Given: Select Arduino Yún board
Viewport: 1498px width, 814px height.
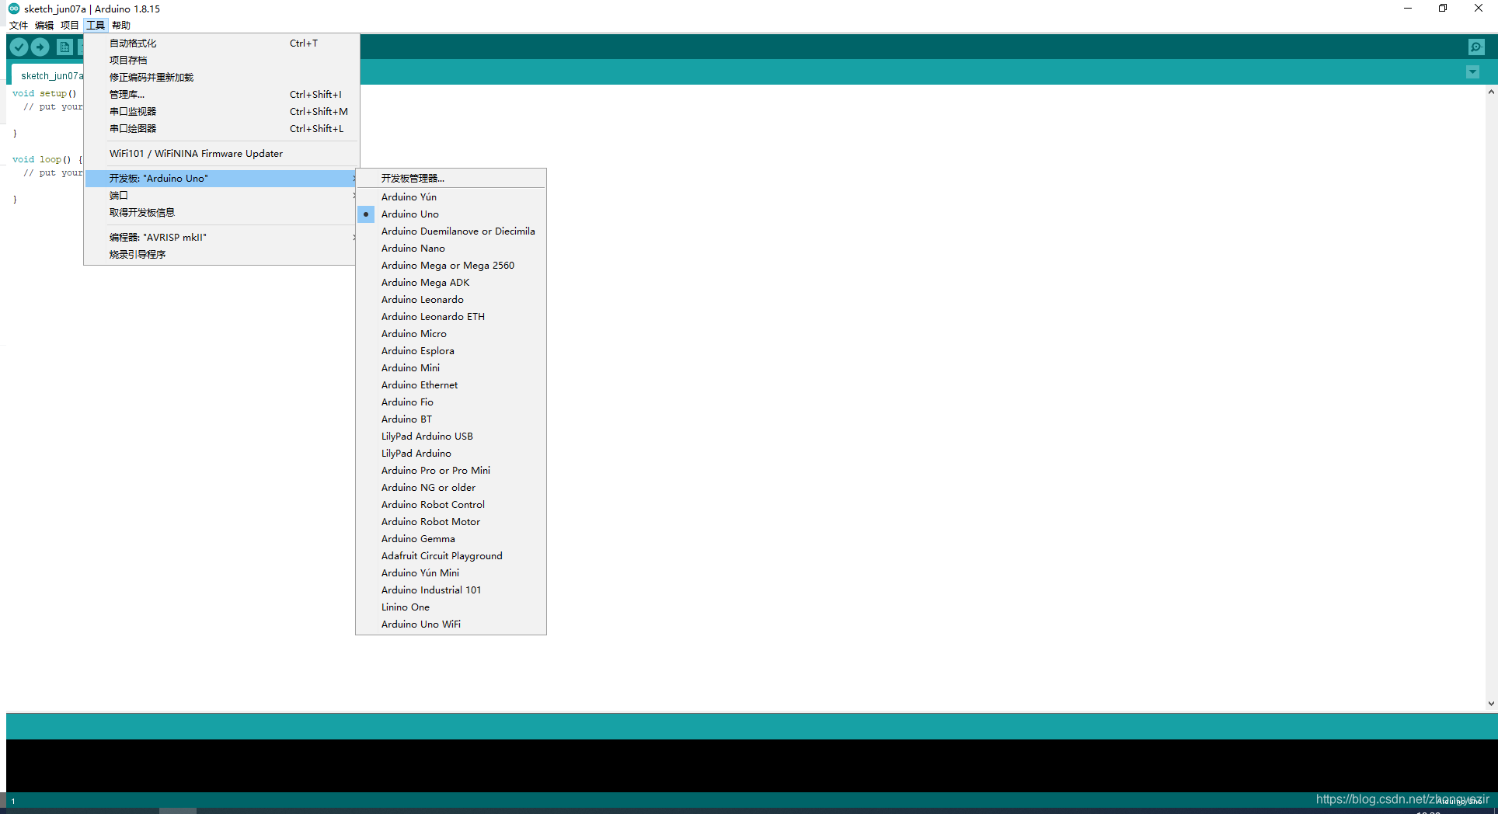Looking at the screenshot, I should [451, 197].
